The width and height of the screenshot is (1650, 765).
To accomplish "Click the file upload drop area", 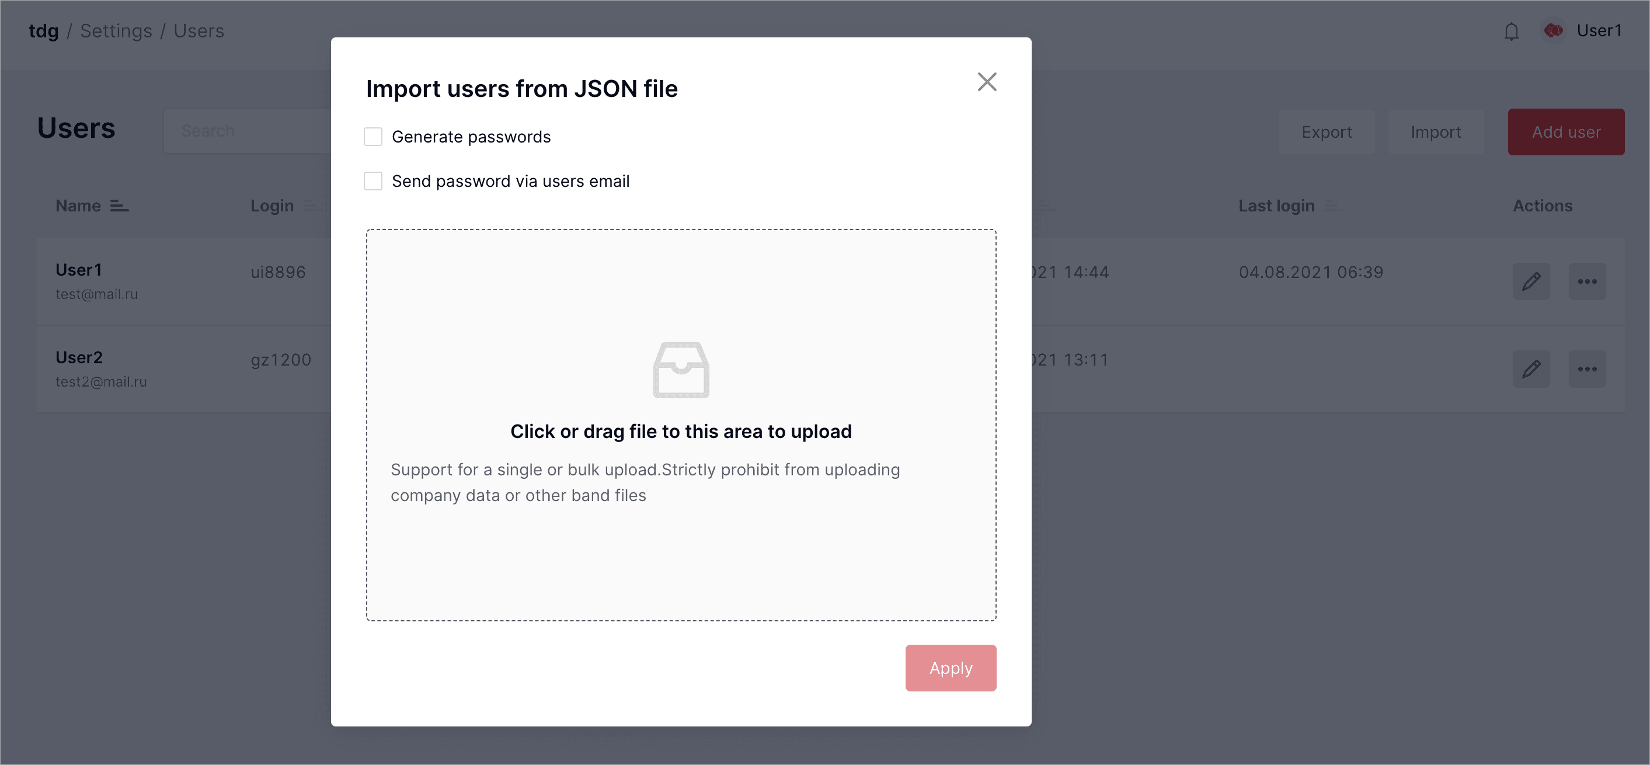I will pyautogui.click(x=681, y=425).
